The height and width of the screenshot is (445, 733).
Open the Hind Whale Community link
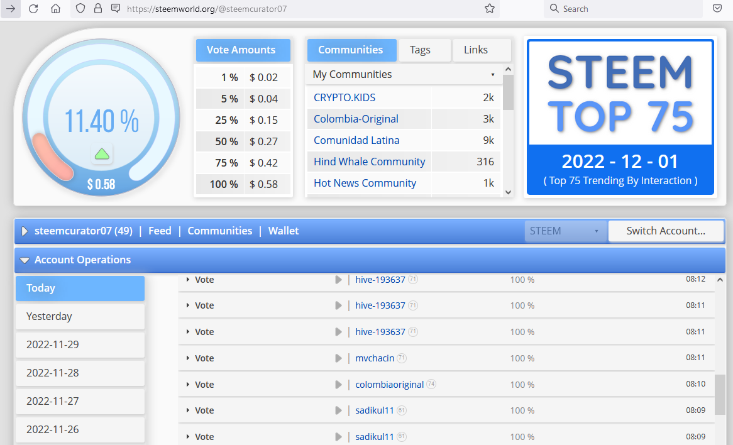coord(369,162)
